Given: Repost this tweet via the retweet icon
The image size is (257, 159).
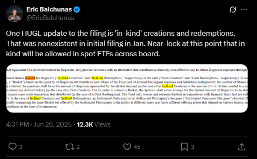Looking at the screenshot, I should [x=70, y=147].
